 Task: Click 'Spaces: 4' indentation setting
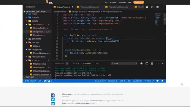click(113, 81)
